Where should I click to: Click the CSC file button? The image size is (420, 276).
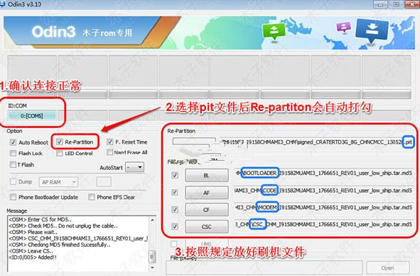207,227
